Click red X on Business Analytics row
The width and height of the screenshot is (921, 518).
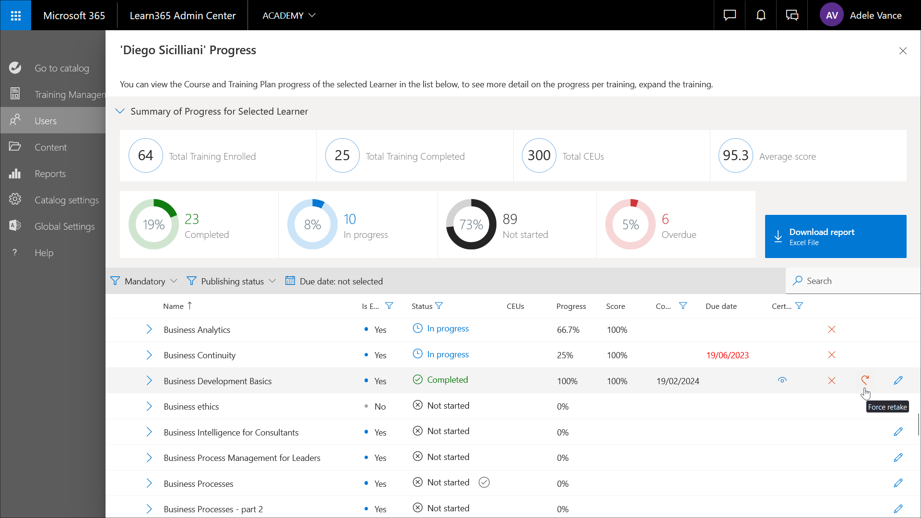tap(832, 330)
